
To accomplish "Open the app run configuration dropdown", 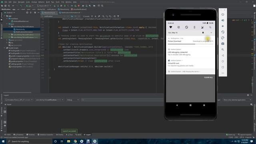I will [30, 6].
